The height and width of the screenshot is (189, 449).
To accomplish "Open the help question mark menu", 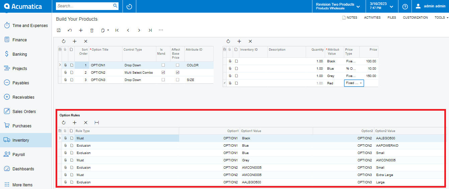I will [x=405, y=6].
